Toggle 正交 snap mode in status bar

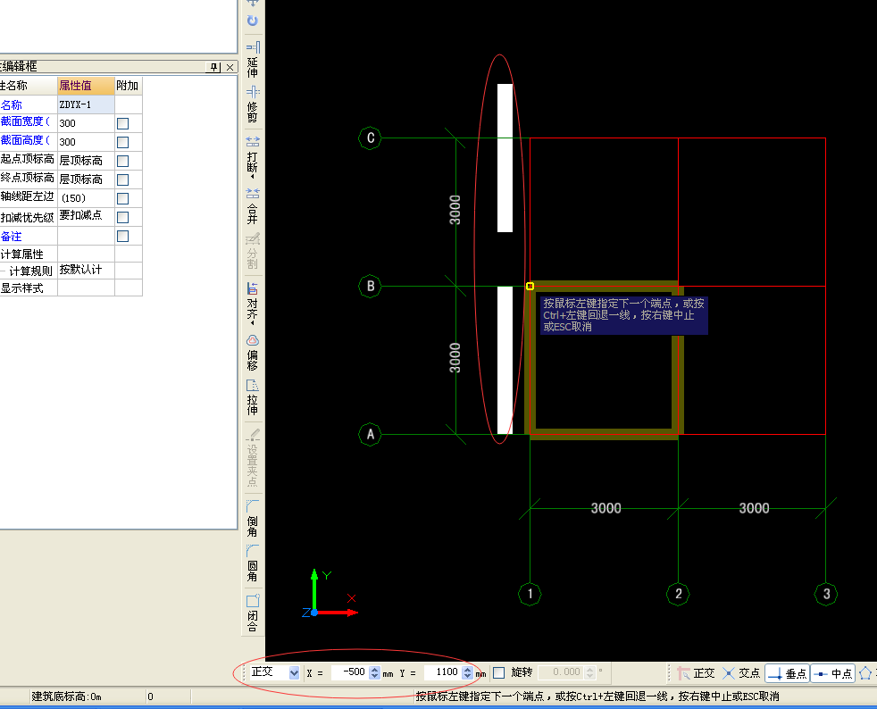pos(697,673)
